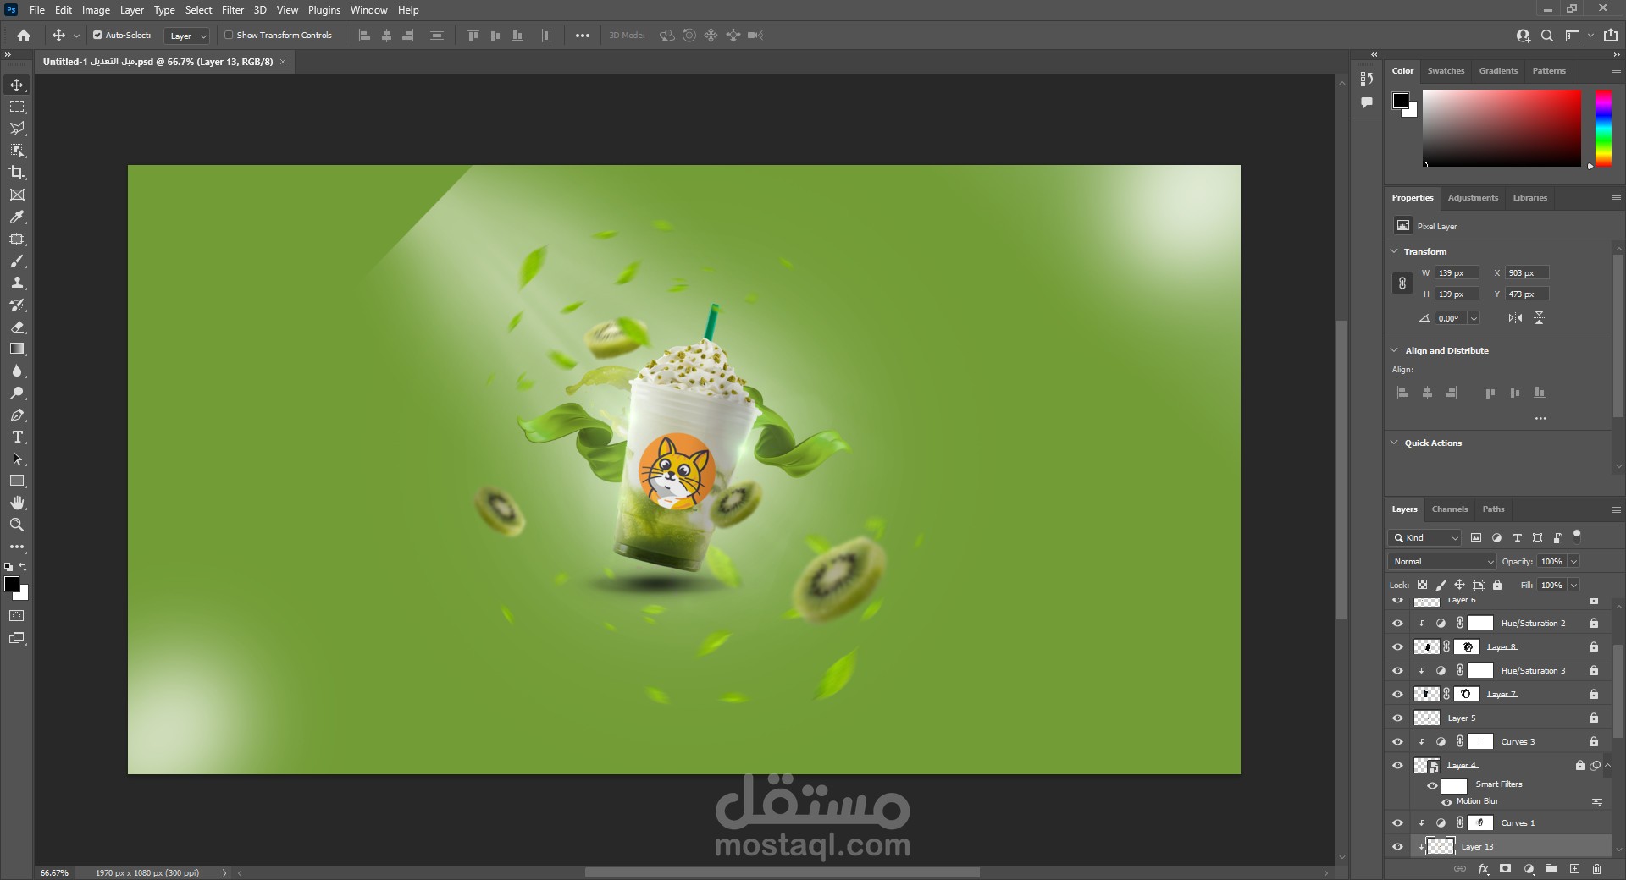Open the layer blend mode Normal dropdown

click(1442, 562)
